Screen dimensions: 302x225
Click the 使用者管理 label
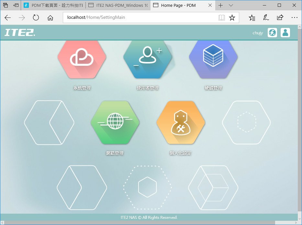click(x=148, y=88)
